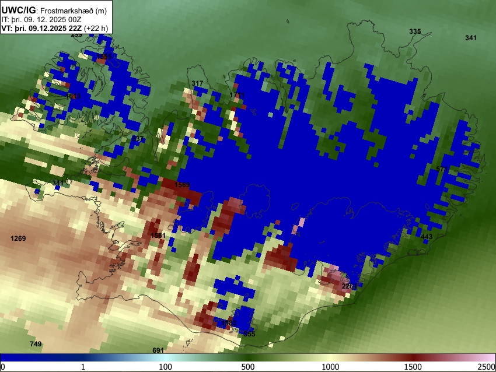Click the 341 label beside the 335 value
Viewport: 496px width, 372px height.
click(471, 38)
